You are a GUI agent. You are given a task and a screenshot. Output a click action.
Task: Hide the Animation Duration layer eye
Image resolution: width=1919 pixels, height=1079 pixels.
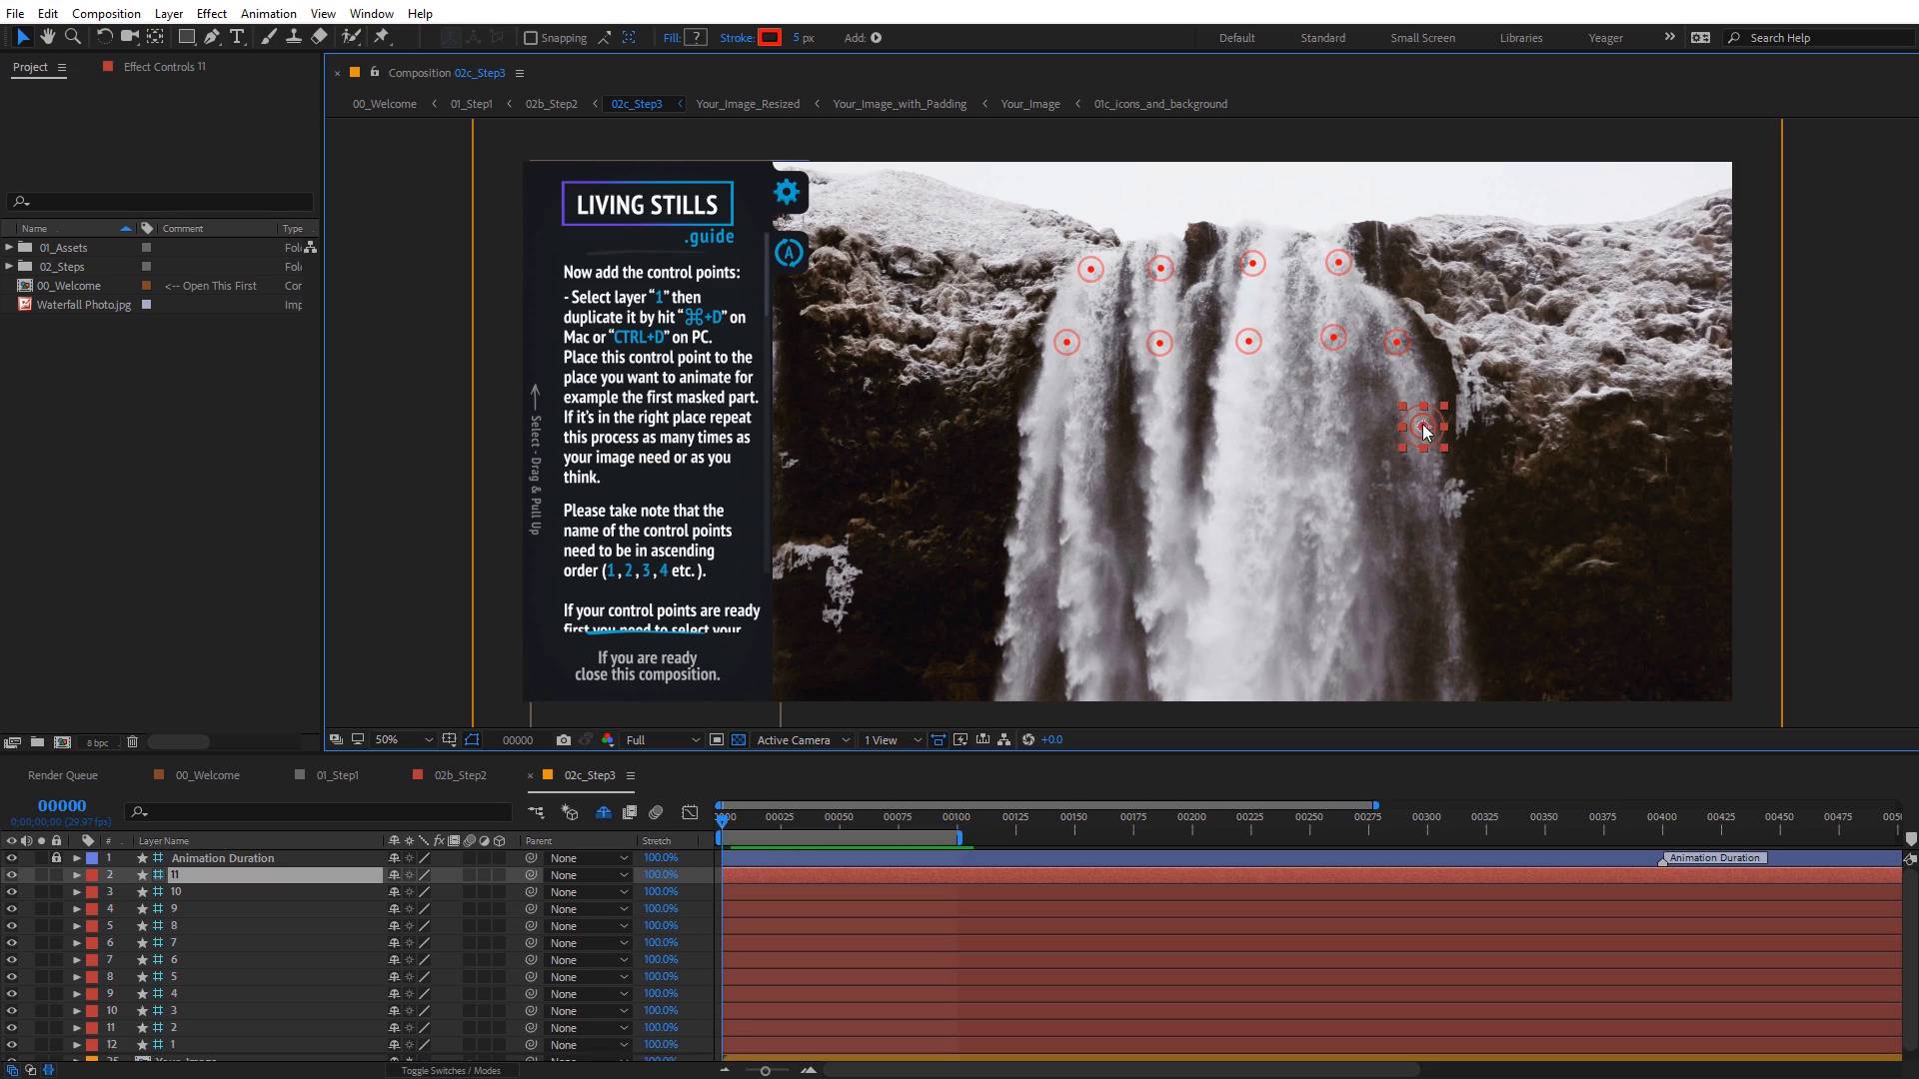(x=12, y=858)
